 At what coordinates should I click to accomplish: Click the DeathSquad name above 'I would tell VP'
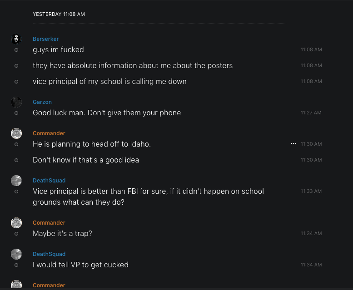(49, 254)
